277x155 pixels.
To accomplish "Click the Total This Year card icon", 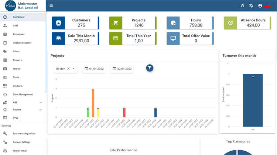I will [x=116, y=38].
